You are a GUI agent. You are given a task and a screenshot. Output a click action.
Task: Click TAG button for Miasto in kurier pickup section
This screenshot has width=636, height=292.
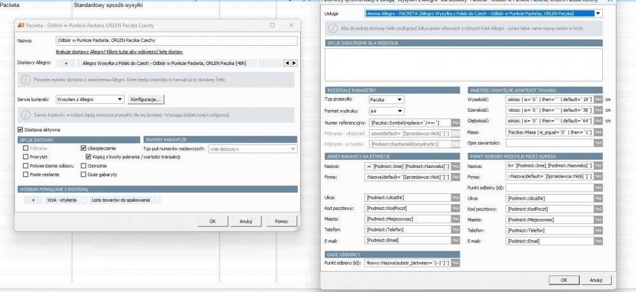click(x=598, y=219)
